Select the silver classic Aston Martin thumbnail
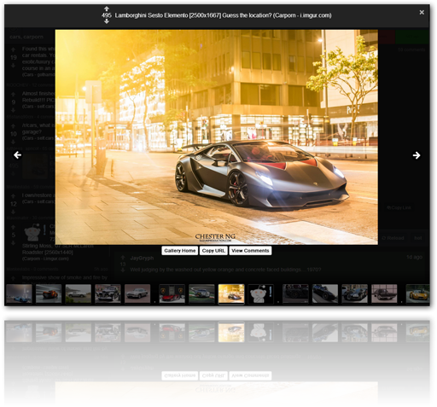437x407 pixels. [x=137, y=294]
